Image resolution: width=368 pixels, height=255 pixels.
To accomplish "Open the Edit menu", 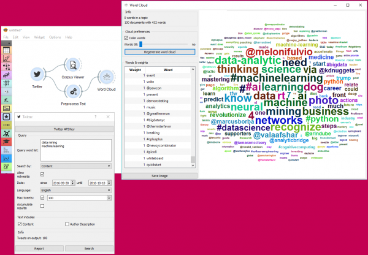I will click(x=15, y=37).
